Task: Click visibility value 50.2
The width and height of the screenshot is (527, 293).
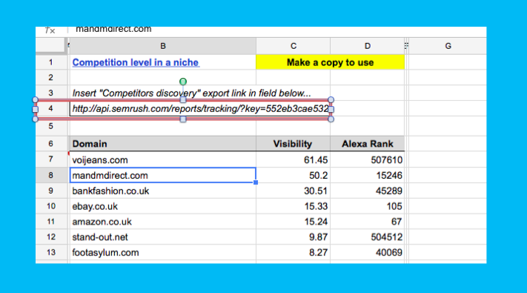Action: click(x=318, y=175)
